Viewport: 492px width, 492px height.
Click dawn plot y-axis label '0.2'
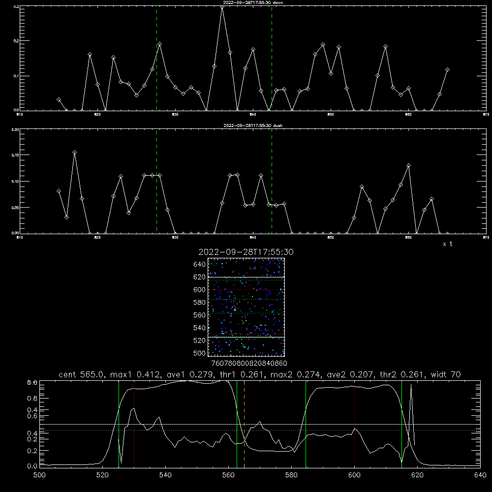(x=16, y=41)
